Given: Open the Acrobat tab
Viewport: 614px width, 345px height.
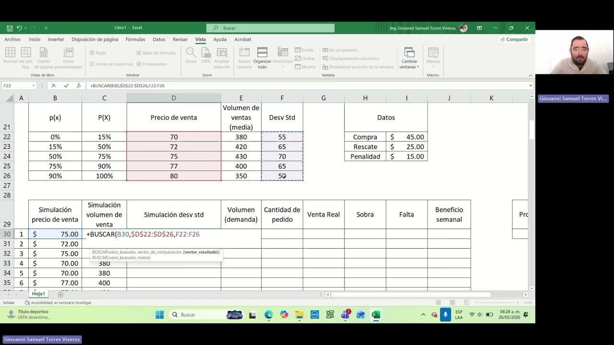Looking at the screenshot, I should pyautogui.click(x=243, y=40).
